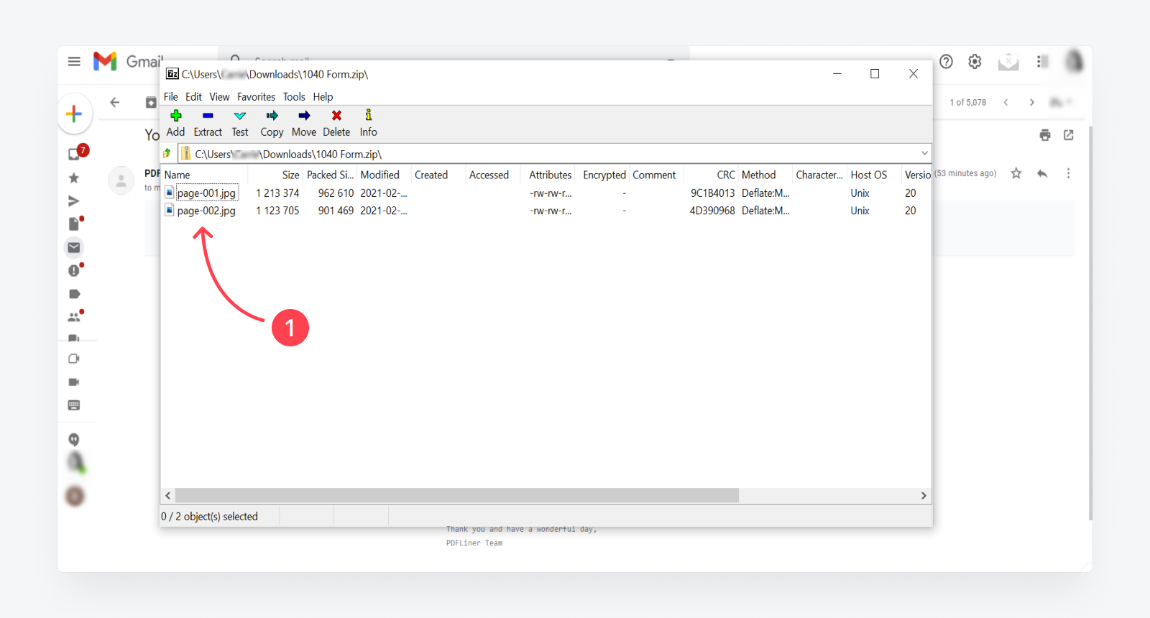Open the Info tool
The height and width of the screenshot is (618, 1150).
(x=368, y=123)
